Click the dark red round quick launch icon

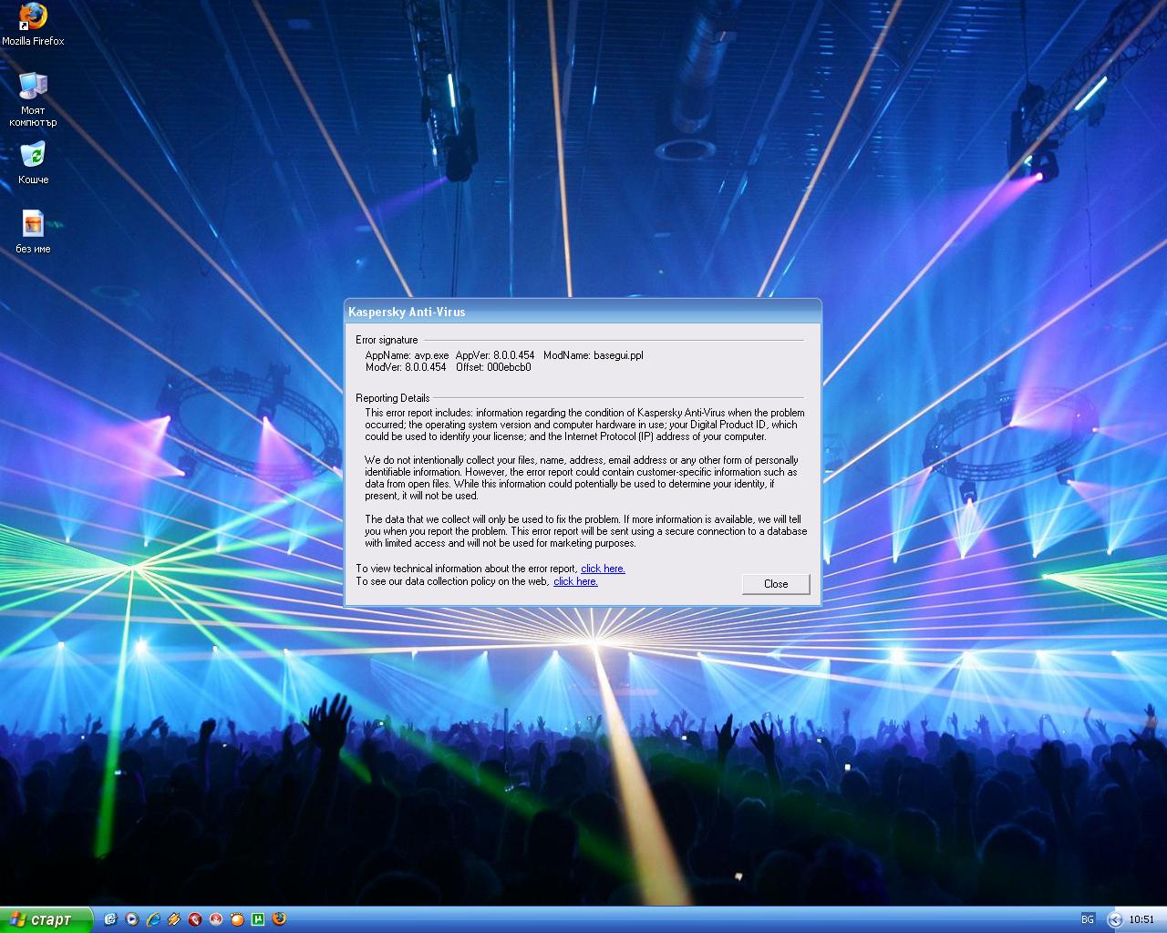point(195,919)
